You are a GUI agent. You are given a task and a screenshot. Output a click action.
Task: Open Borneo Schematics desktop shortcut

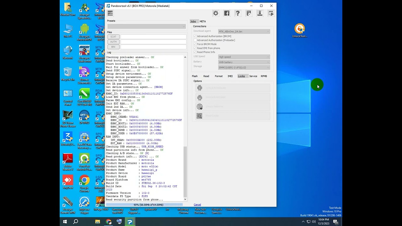tap(84, 76)
